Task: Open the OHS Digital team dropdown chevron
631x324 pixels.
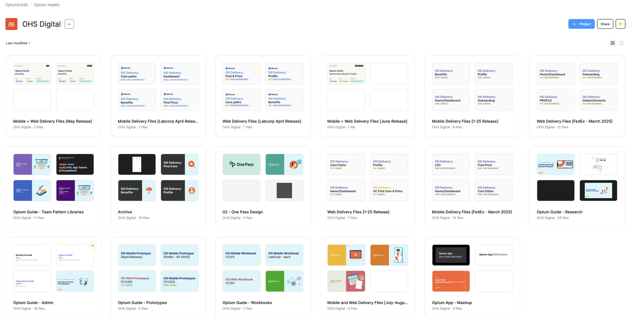Action: tap(69, 24)
